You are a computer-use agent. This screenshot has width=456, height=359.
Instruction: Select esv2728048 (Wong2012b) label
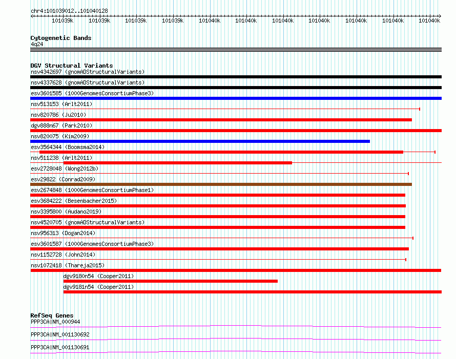click(x=65, y=168)
